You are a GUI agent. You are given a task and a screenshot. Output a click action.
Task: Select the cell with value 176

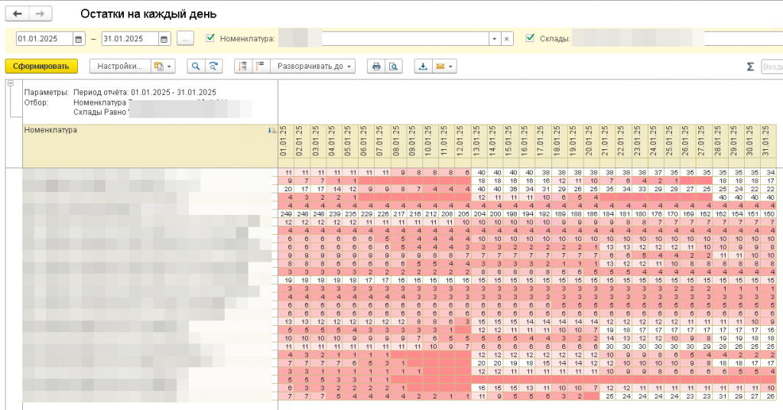(656, 213)
